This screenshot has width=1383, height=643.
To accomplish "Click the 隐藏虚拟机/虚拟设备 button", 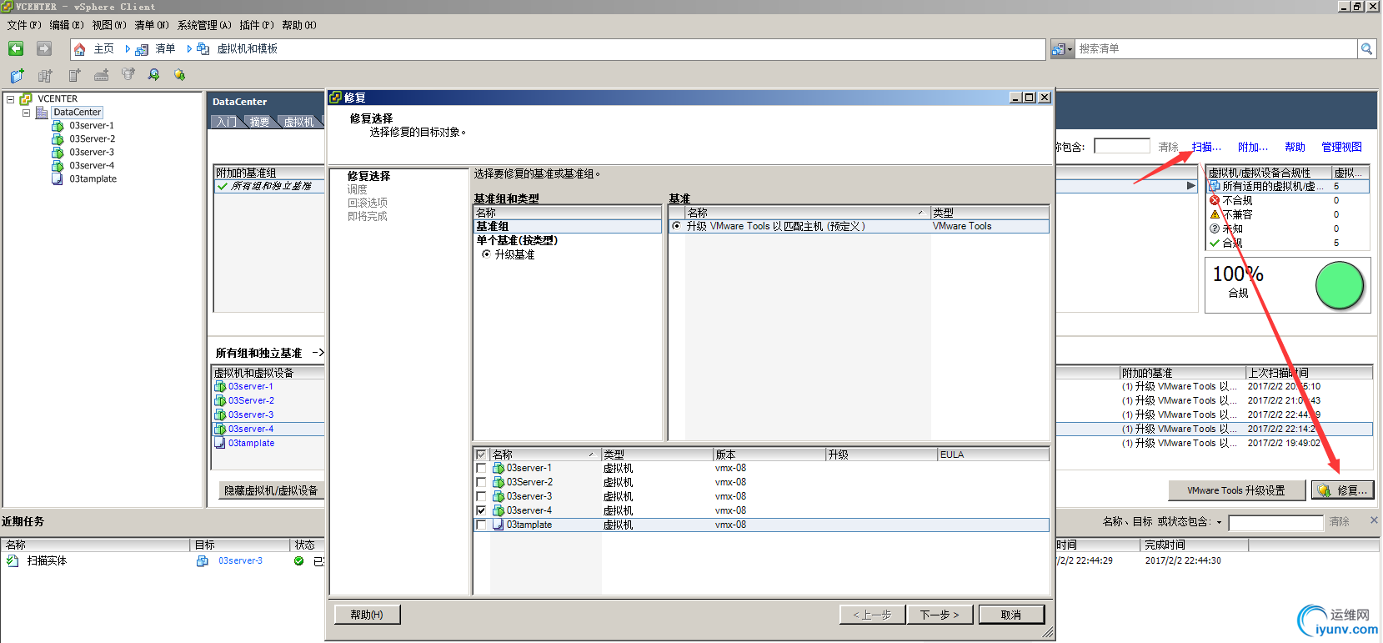I will pos(272,491).
